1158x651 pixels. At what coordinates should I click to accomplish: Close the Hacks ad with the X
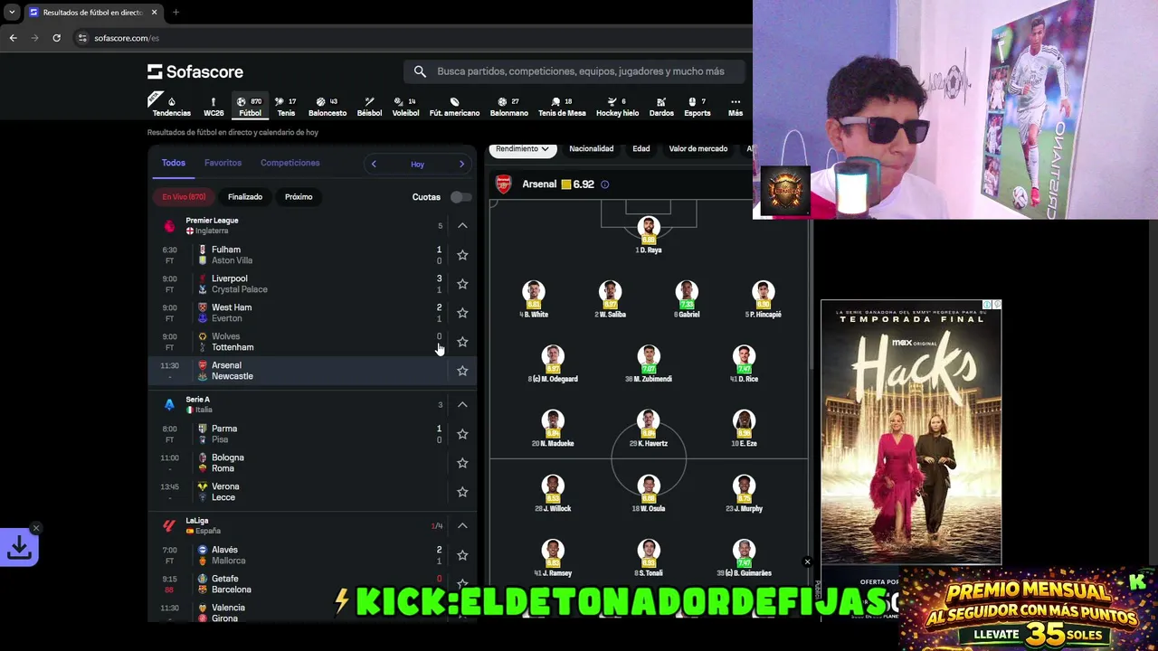point(807,562)
